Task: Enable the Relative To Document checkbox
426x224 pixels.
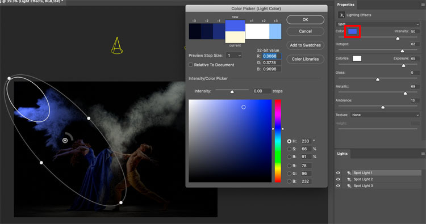Action: (191, 65)
